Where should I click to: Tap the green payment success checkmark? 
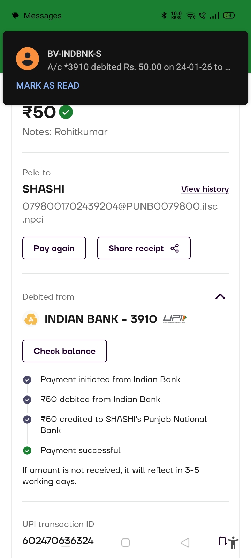click(66, 112)
